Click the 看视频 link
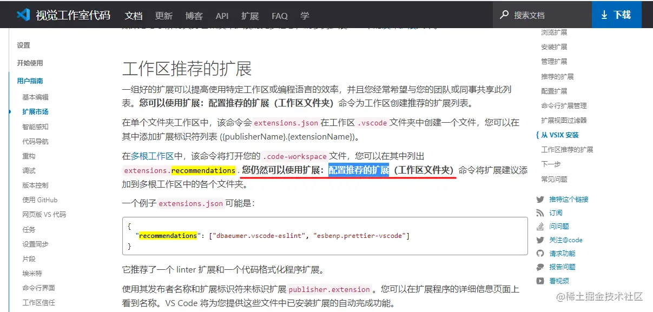The height and width of the screenshot is (312, 653). click(x=559, y=281)
